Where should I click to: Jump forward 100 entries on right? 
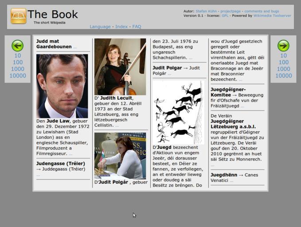283,63
